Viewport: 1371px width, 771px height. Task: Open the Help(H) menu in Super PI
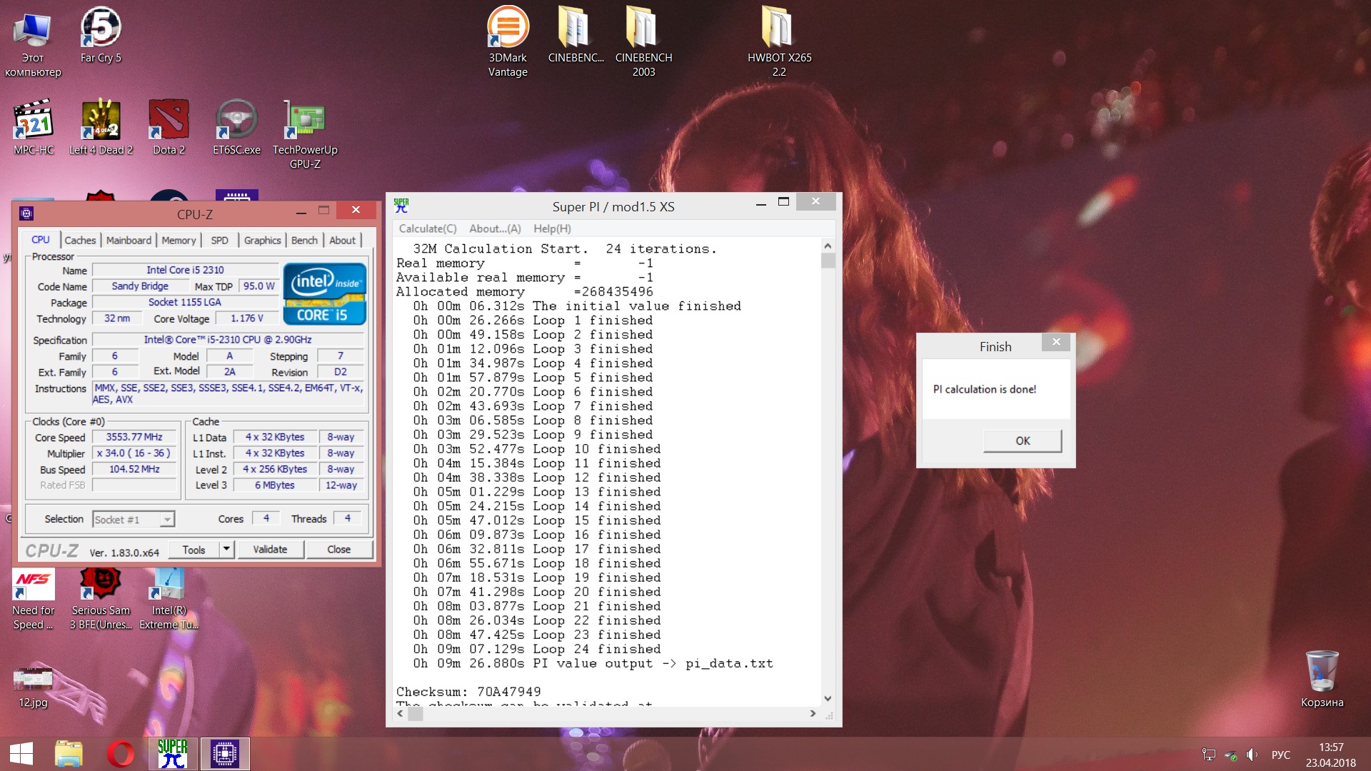[552, 228]
